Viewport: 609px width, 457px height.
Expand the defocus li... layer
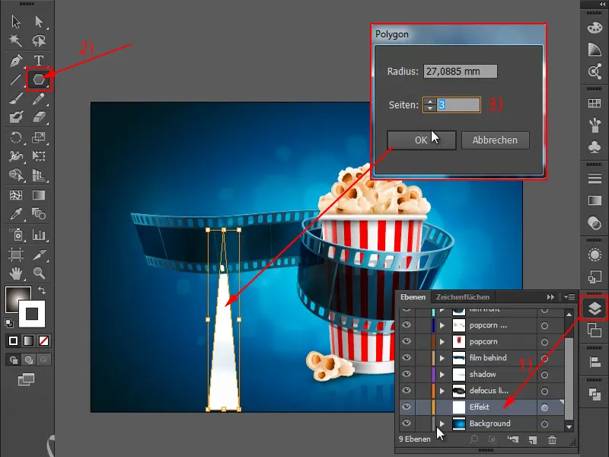pyautogui.click(x=442, y=391)
